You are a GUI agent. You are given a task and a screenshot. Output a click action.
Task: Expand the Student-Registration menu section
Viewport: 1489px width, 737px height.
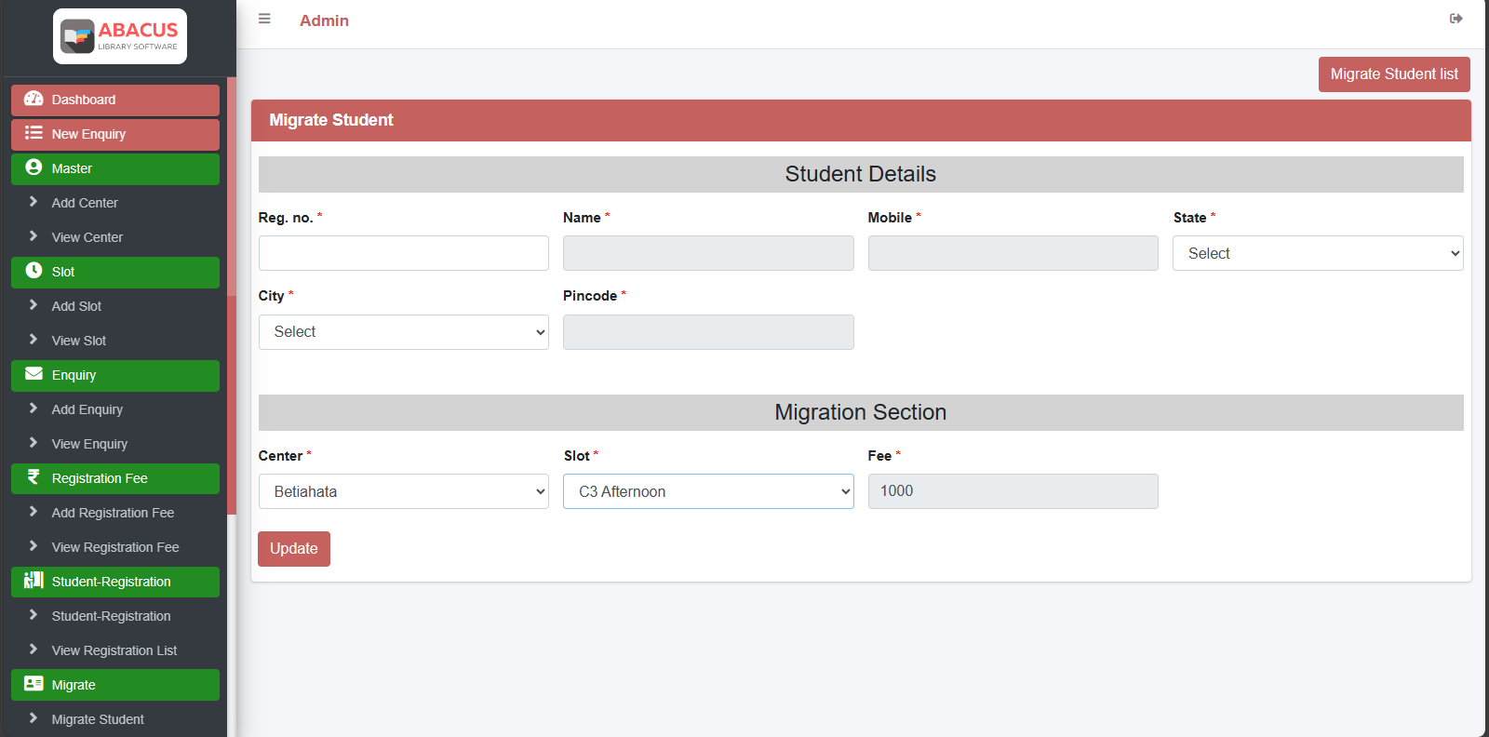pyautogui.click(x=115, y=582)
